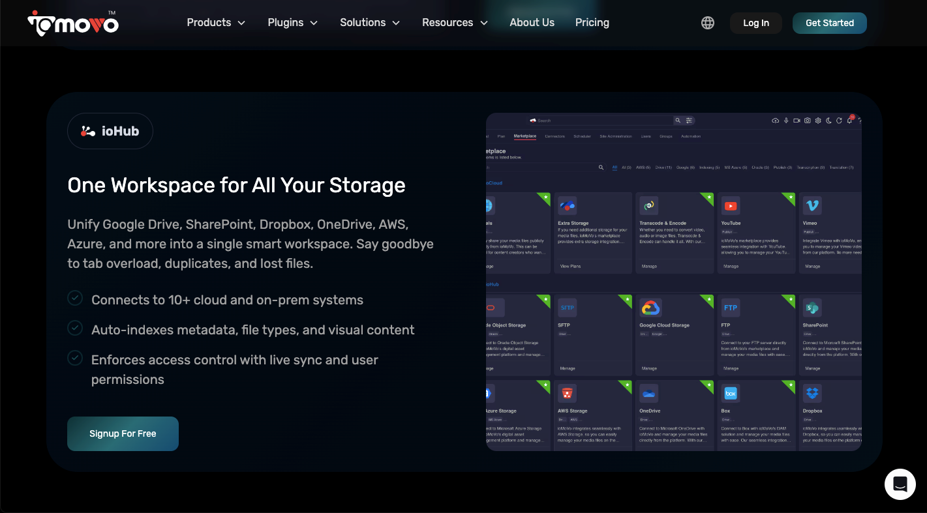Screen dimensions: 927x513
Task: Filter marketplace by MS Azure (5)
Action: coord(737,168)
